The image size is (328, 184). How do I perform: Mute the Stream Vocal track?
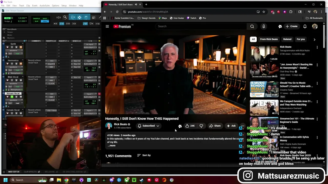pyautogui.click(x=20, y=97)
